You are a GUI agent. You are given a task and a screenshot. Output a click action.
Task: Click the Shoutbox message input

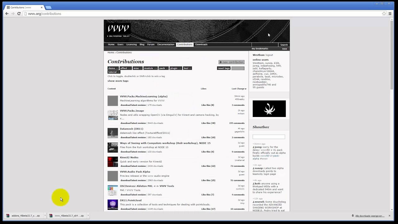tap(269, 137)
